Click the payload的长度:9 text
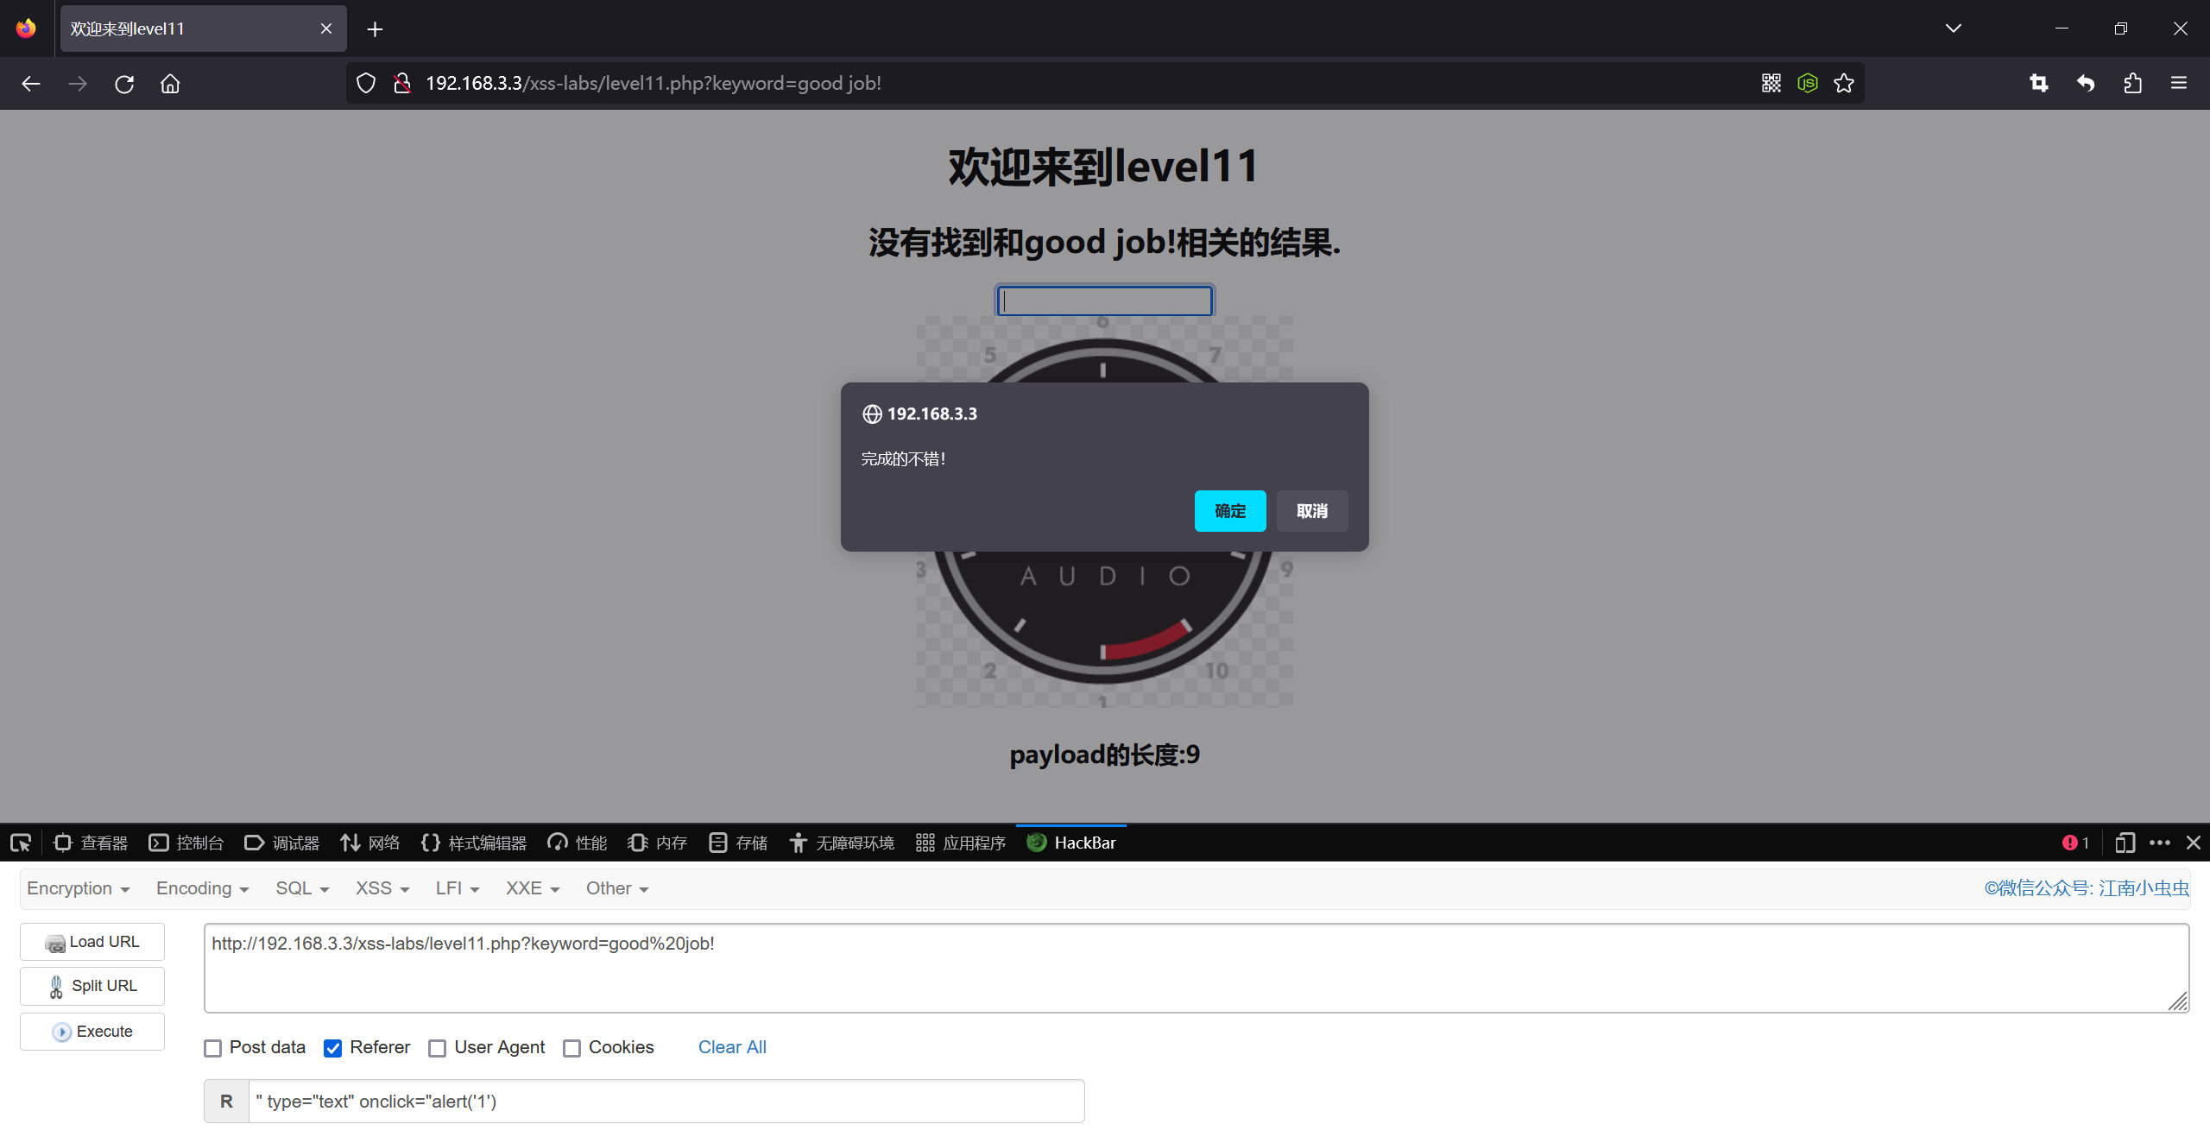 tap(1105, 755)
